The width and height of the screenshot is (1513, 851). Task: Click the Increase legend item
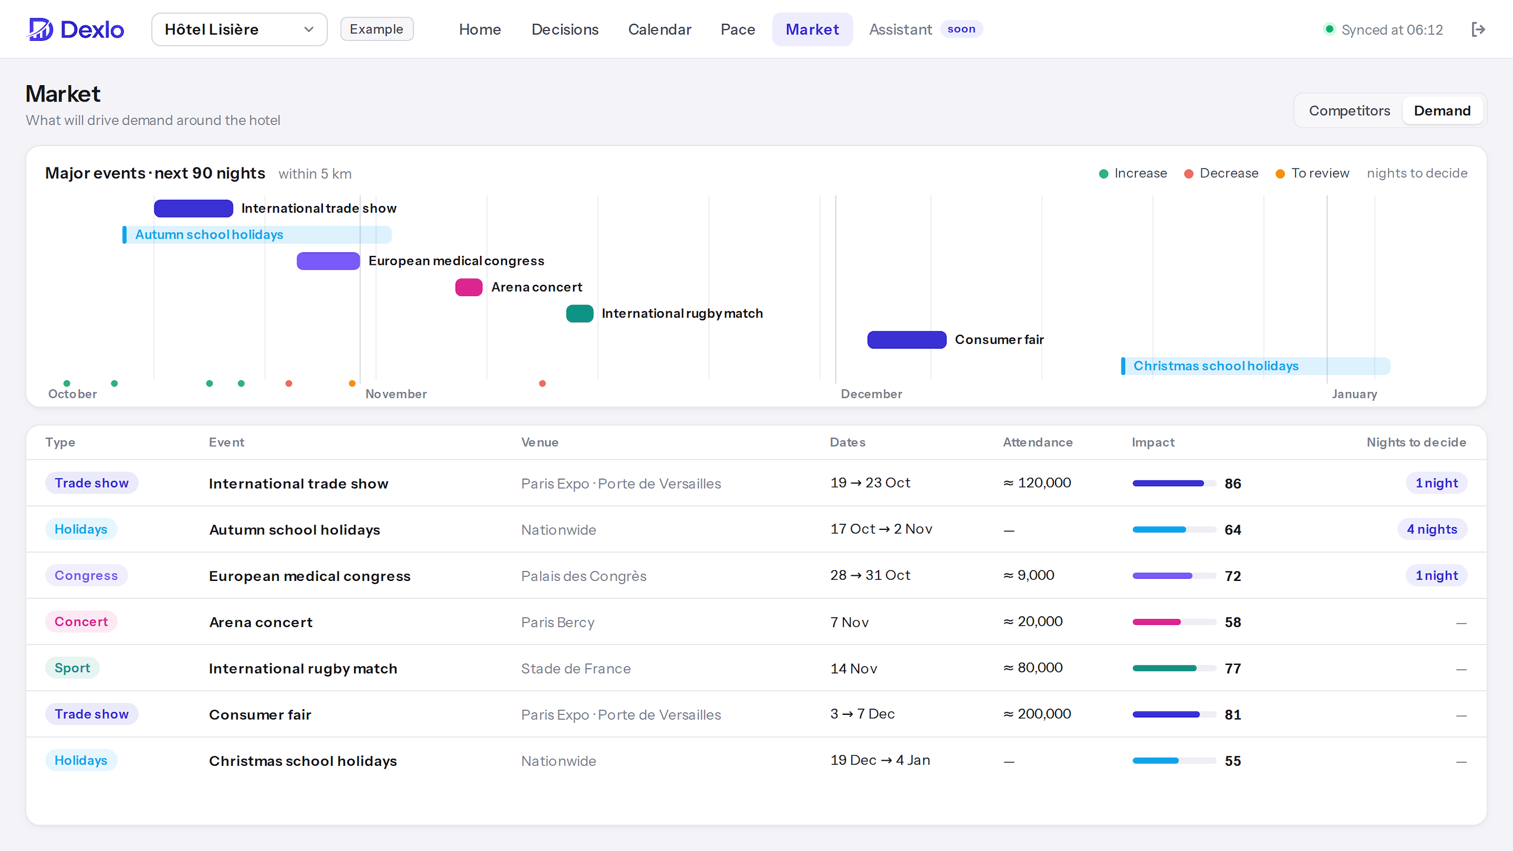point(1133,173)
